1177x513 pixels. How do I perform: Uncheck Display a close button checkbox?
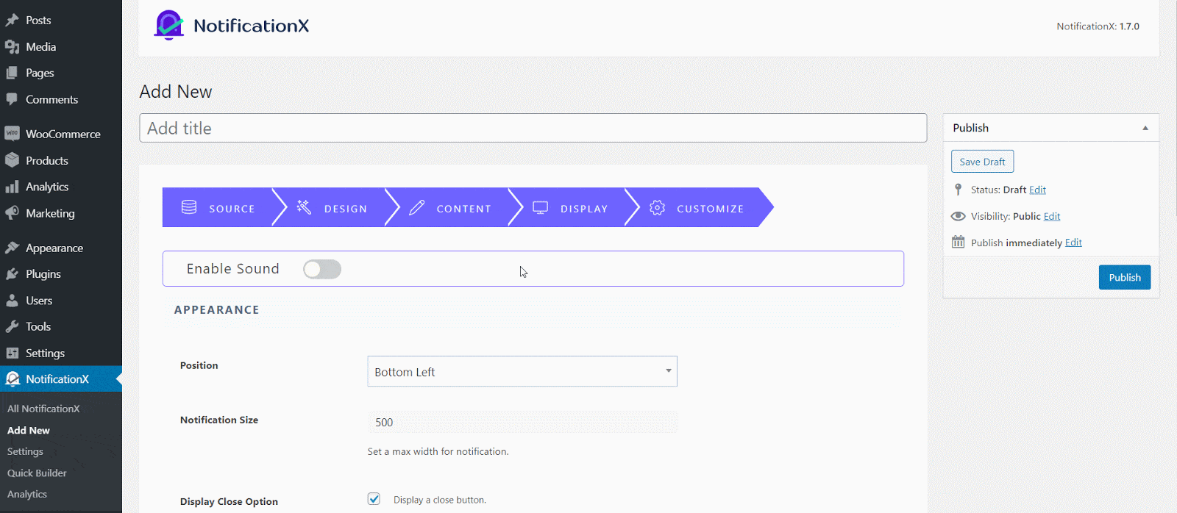(374, 499)
